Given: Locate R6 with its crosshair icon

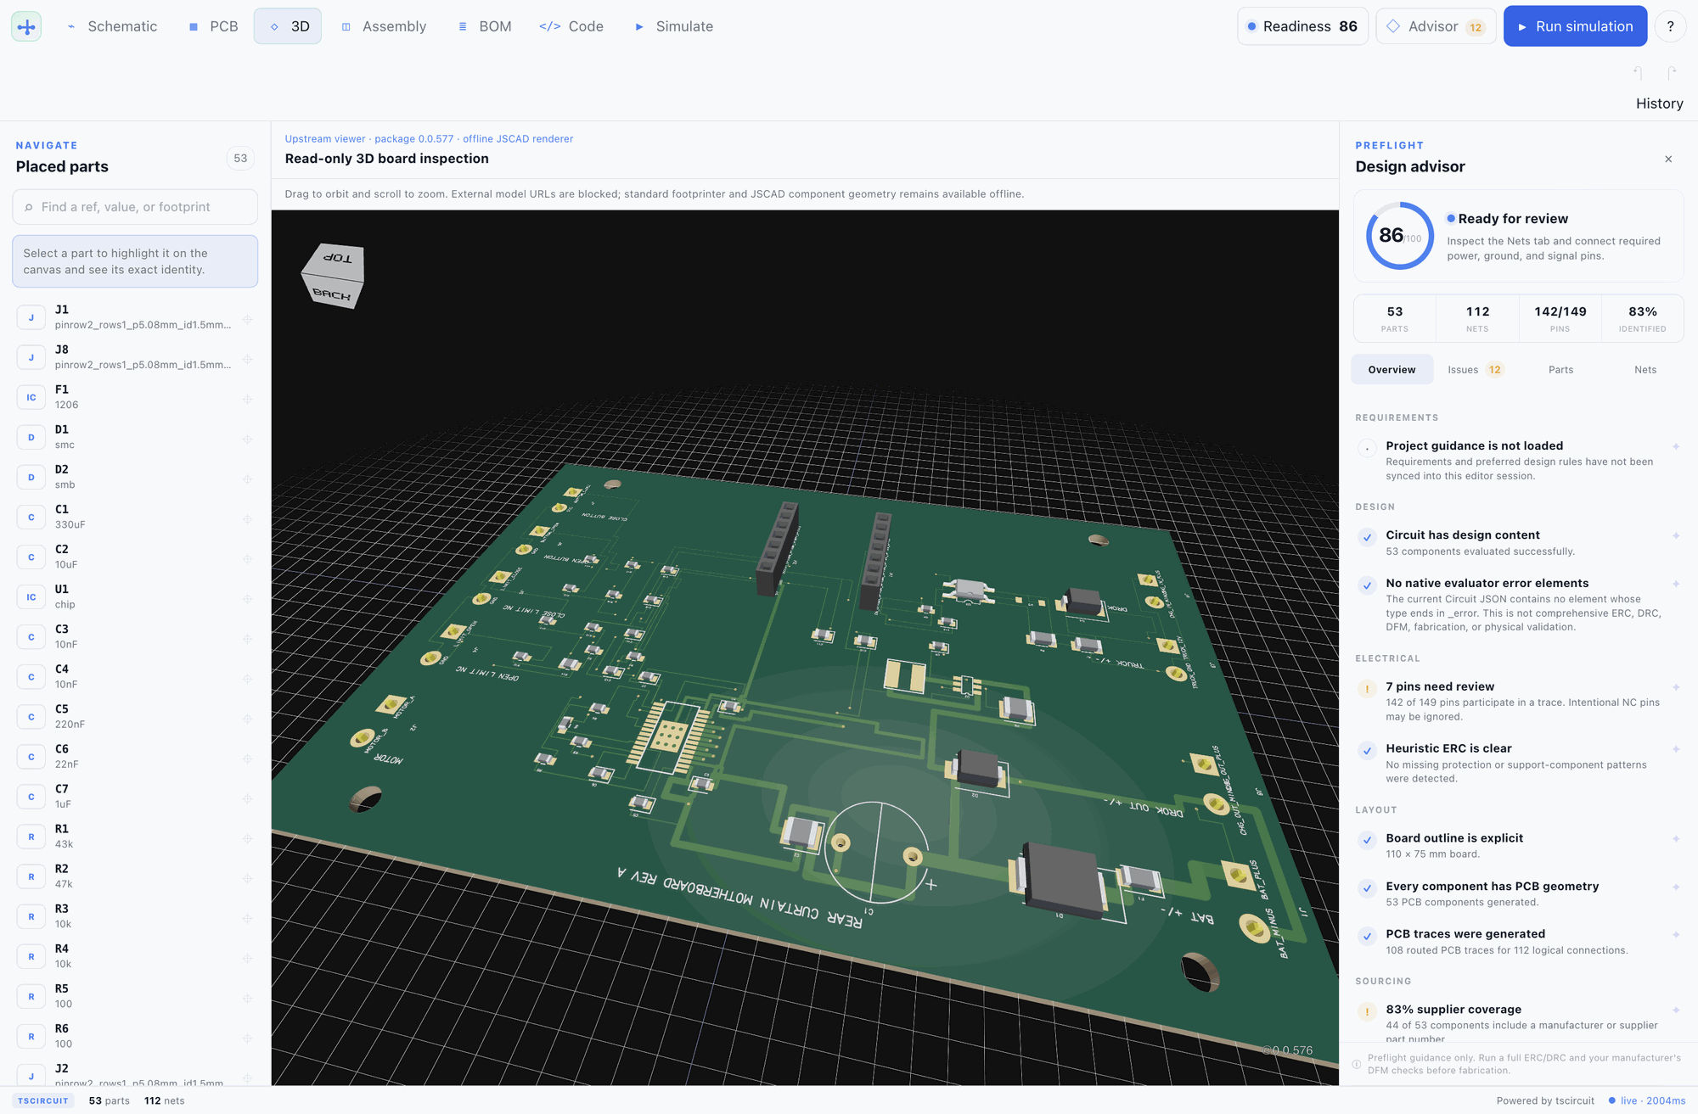Looking at the screenshot, I should click(247, 1038).
